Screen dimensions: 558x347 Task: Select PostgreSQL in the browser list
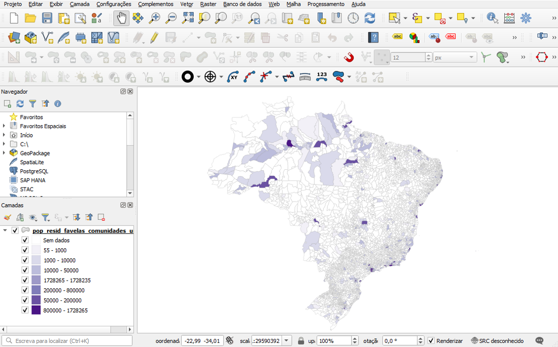coord(34,171)
